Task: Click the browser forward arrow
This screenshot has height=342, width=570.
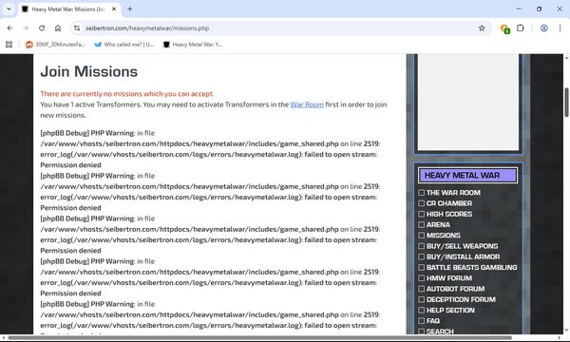Action: pos(26,28)
